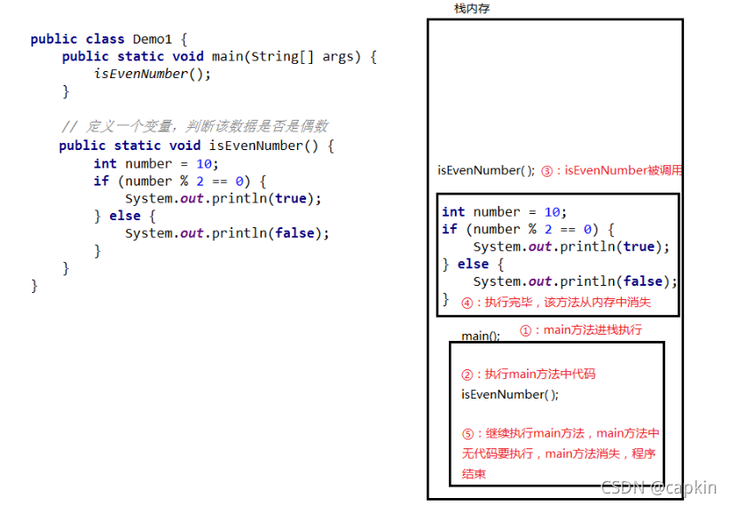Click the "栈内存" title above the stack
Image resolution: width=730 pixels, height=506 pixels.
click(x=472, y=8)
